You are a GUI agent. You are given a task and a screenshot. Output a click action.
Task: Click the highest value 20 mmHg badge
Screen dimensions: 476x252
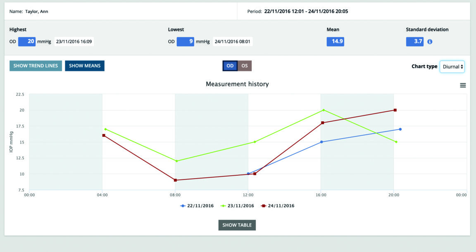pos(27,42)
